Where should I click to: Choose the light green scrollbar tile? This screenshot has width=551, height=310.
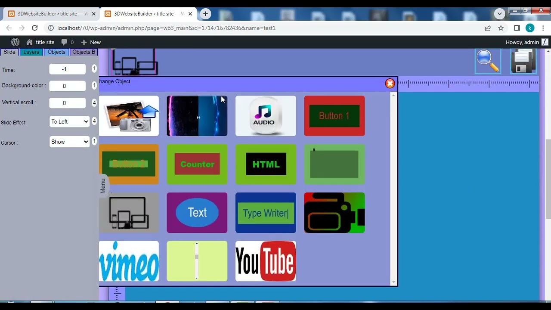click(197, 261)
